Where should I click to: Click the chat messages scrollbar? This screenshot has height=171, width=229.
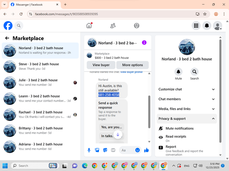(x=149, y=112)
